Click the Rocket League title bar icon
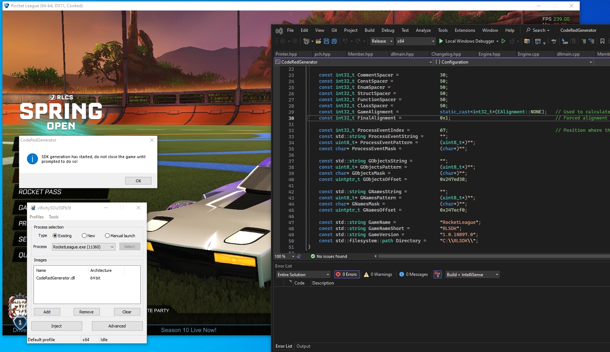This screenshot has height=352, width=610. [x=6, y=5]
